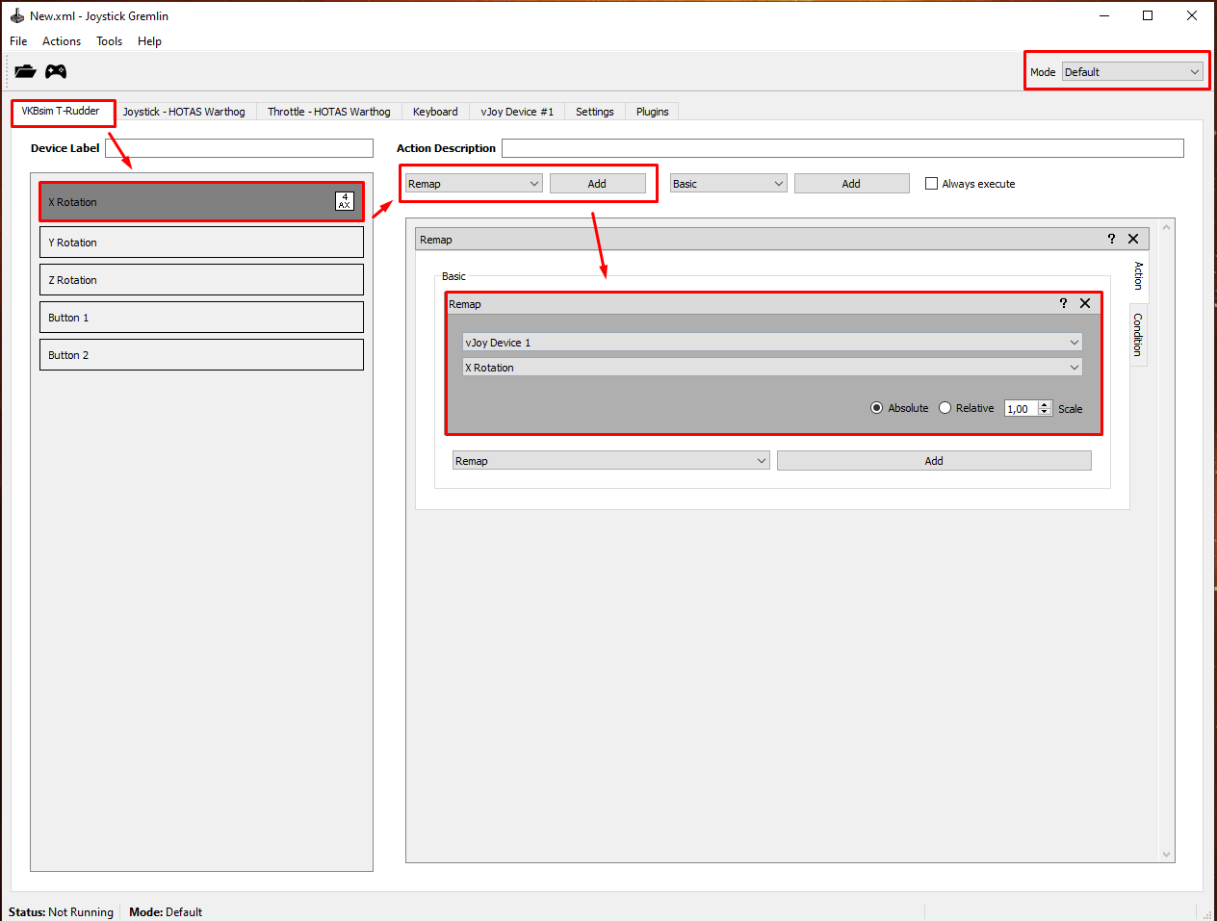Select the Absolute radio button
This screenshot has height=921, width=1217.
(x=876, y=408)
